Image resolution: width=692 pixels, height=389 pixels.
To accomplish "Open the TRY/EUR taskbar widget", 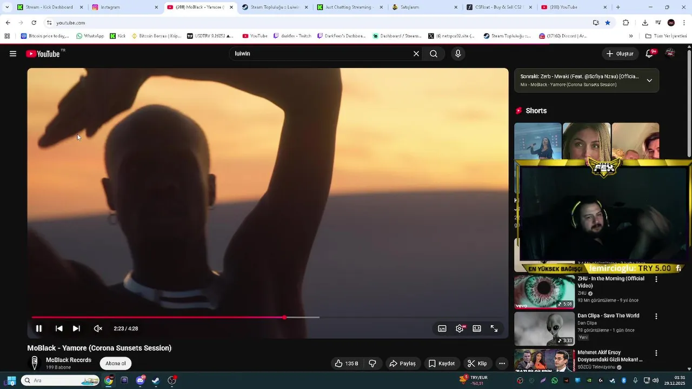I will click(x=474, y=380).
